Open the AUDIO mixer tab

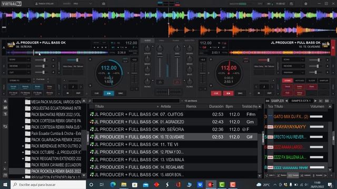tap(147, 40)
